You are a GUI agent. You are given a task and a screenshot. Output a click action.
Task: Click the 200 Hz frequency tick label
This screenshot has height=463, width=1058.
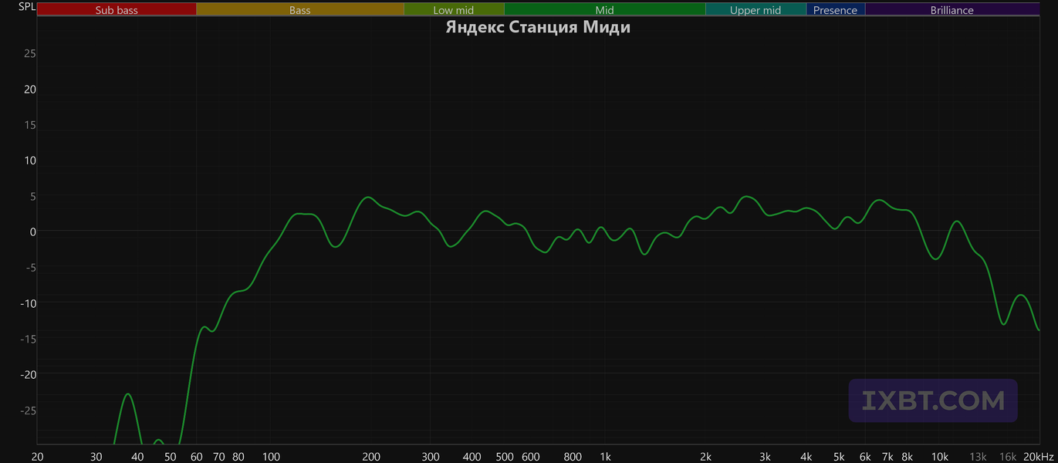point(371,456)
